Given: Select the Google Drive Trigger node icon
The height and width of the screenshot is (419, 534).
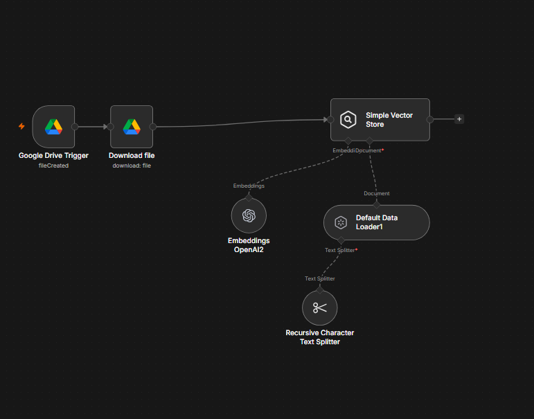Looking at the screenshot, I should [53, 127].
